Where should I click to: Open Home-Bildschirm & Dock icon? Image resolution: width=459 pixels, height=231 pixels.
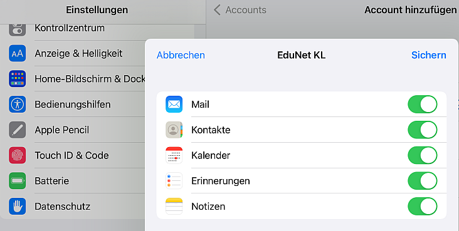click(x=18, y=79)
